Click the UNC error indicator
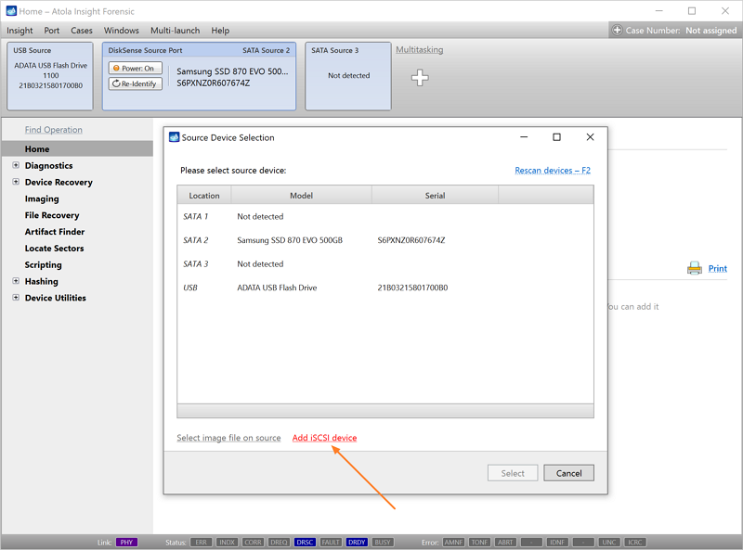Image resolution: width=743 pixels, height=550 pixels. pos(609,542)
